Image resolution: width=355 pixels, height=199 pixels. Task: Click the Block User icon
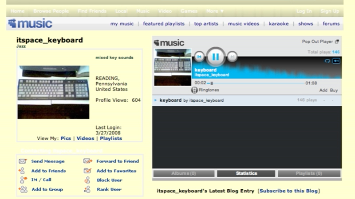point(87,180)
